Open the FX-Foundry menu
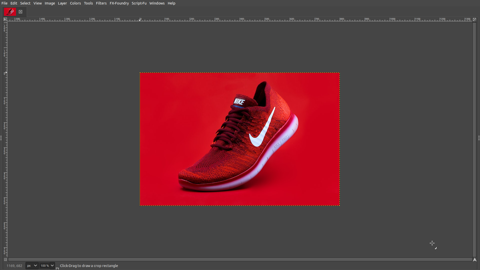The width and height of the screenshot is (480, 270). [119, 3]
